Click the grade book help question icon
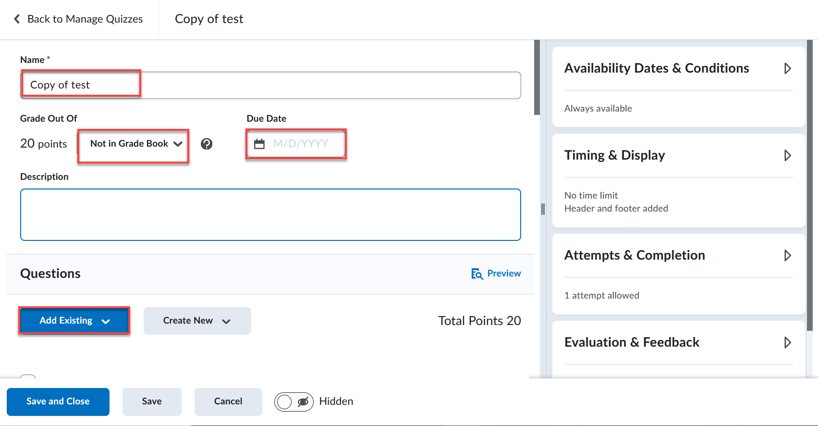The image size is (818, 426). (207, 144)
